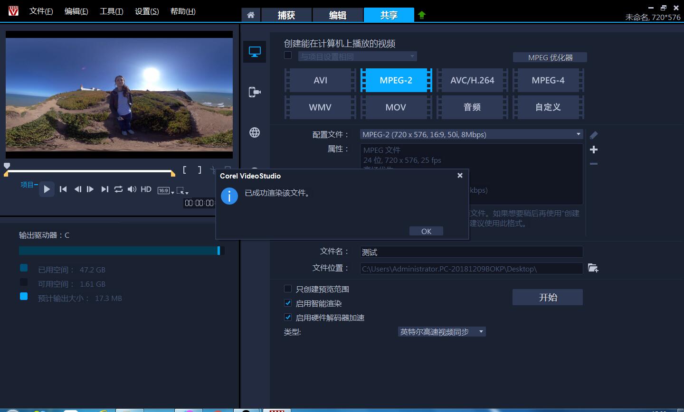Click the green upload arrow icon
This screenshot has width=684, height=412.
click(422, 15)
